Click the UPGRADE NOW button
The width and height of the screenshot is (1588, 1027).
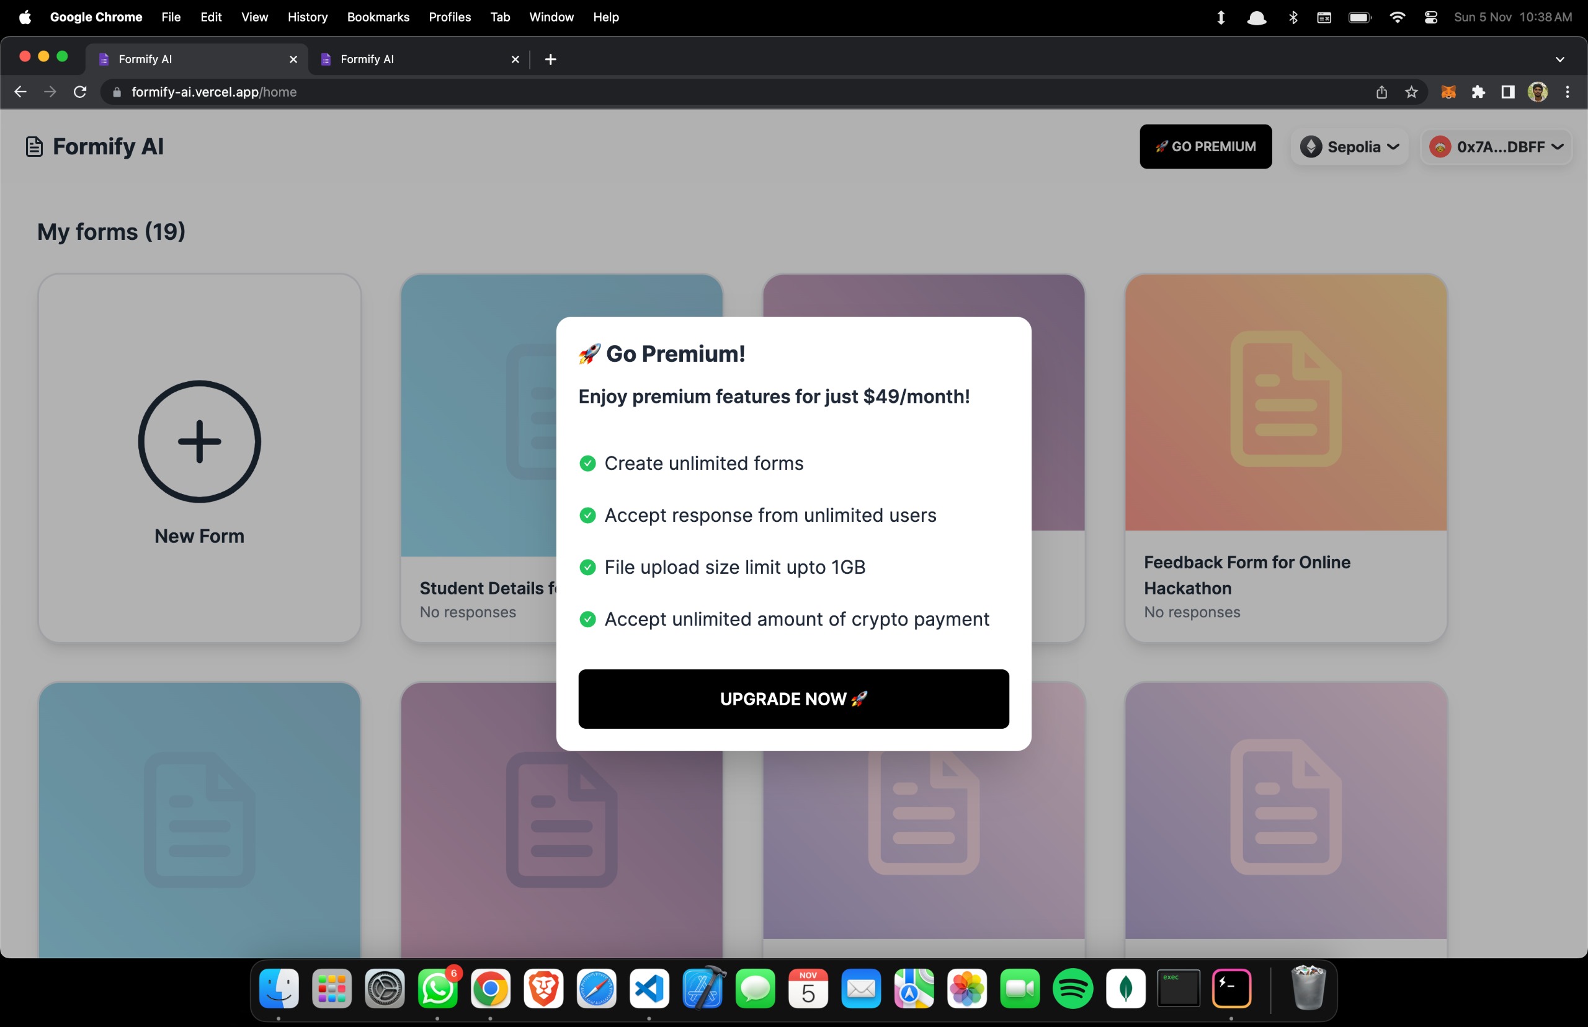(793, 699)
